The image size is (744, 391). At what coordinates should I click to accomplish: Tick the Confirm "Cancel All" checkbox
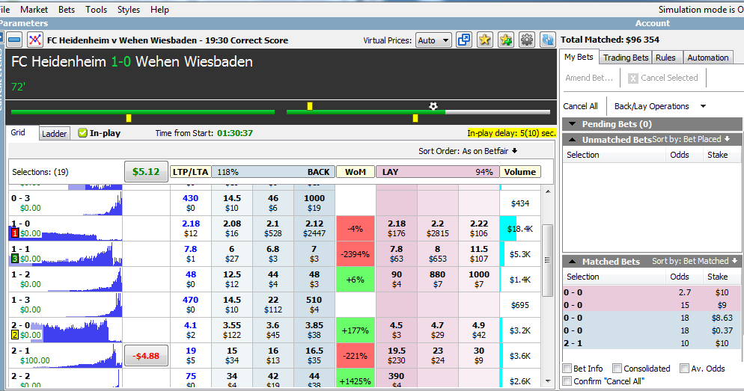pos(567,381)
